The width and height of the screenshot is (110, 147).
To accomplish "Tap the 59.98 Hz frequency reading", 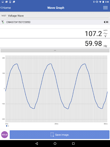I will pyautogui.click(x=93, y=44).
